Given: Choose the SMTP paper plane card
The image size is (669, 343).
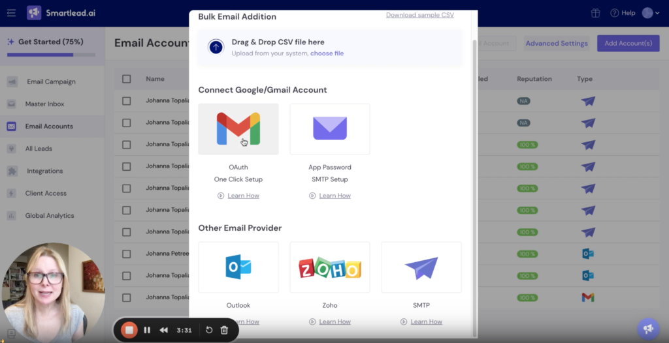Looking at the screenshot, I should click(421, 267).
